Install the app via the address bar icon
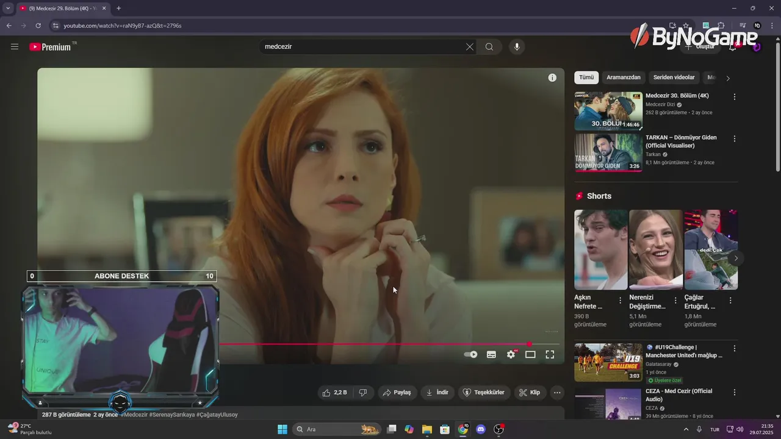Viewport: 781px width, 439px height. coord(672,26)
